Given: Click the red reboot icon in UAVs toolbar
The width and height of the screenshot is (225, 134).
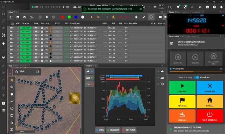Looking at the screenshot, I should tap(121, 17).
